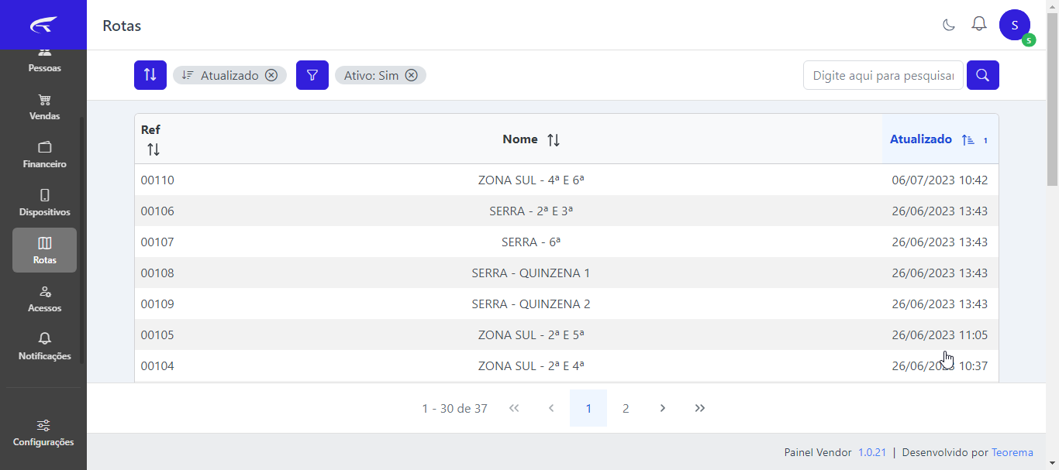Click route name SERRA - 6ª
This screenshot has height=470, width=1059.
pos(531,242)
